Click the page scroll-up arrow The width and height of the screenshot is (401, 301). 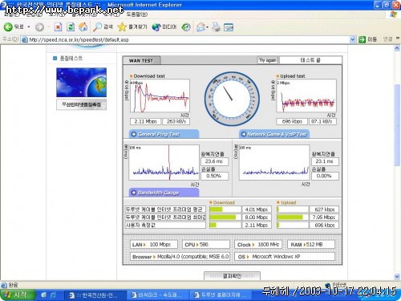point(397,48)
